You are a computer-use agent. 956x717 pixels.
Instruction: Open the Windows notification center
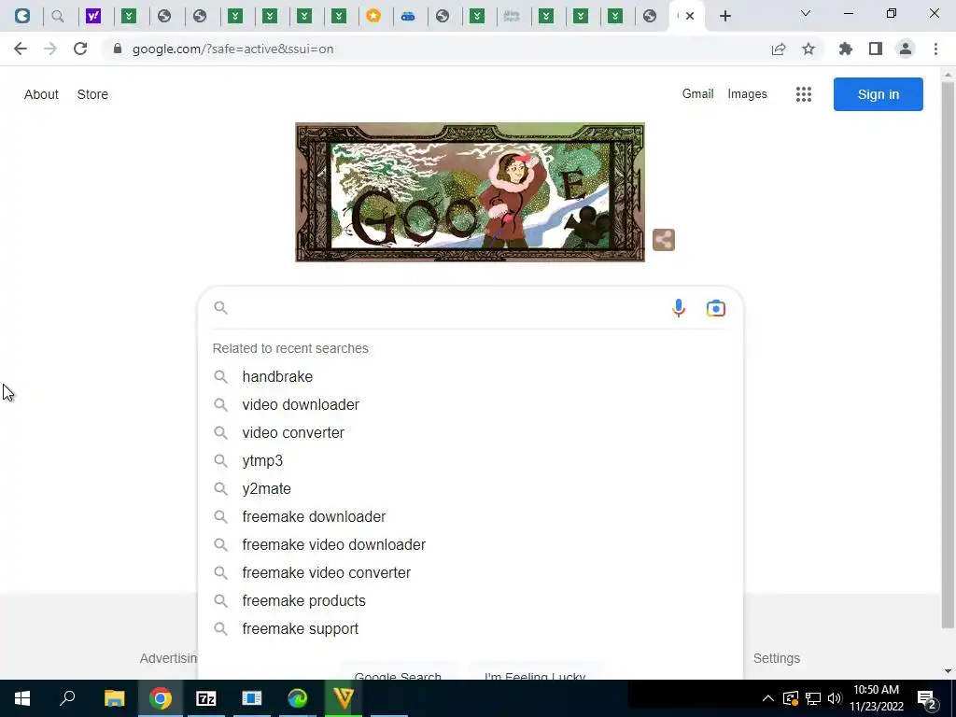(927, 698)
